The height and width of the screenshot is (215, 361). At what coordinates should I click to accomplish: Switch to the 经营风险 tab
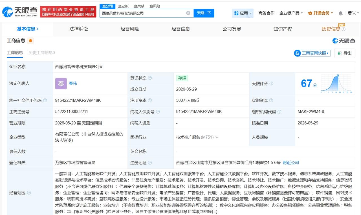(x=130, y=29)
